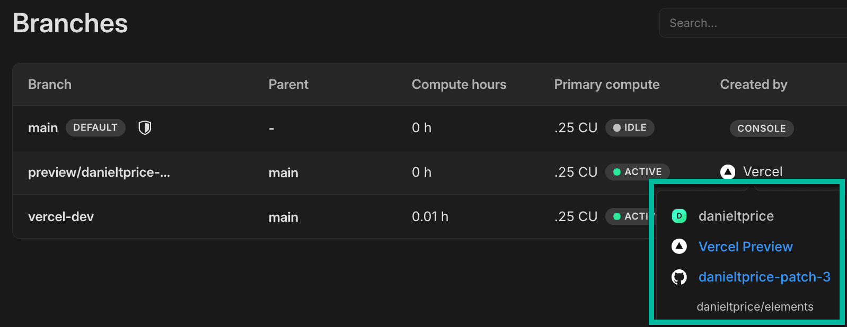Click Vercel icon beside Vercel Preview link
Image resolution: width=847 pixels, height=327 pixels.
tap(679, 247)
